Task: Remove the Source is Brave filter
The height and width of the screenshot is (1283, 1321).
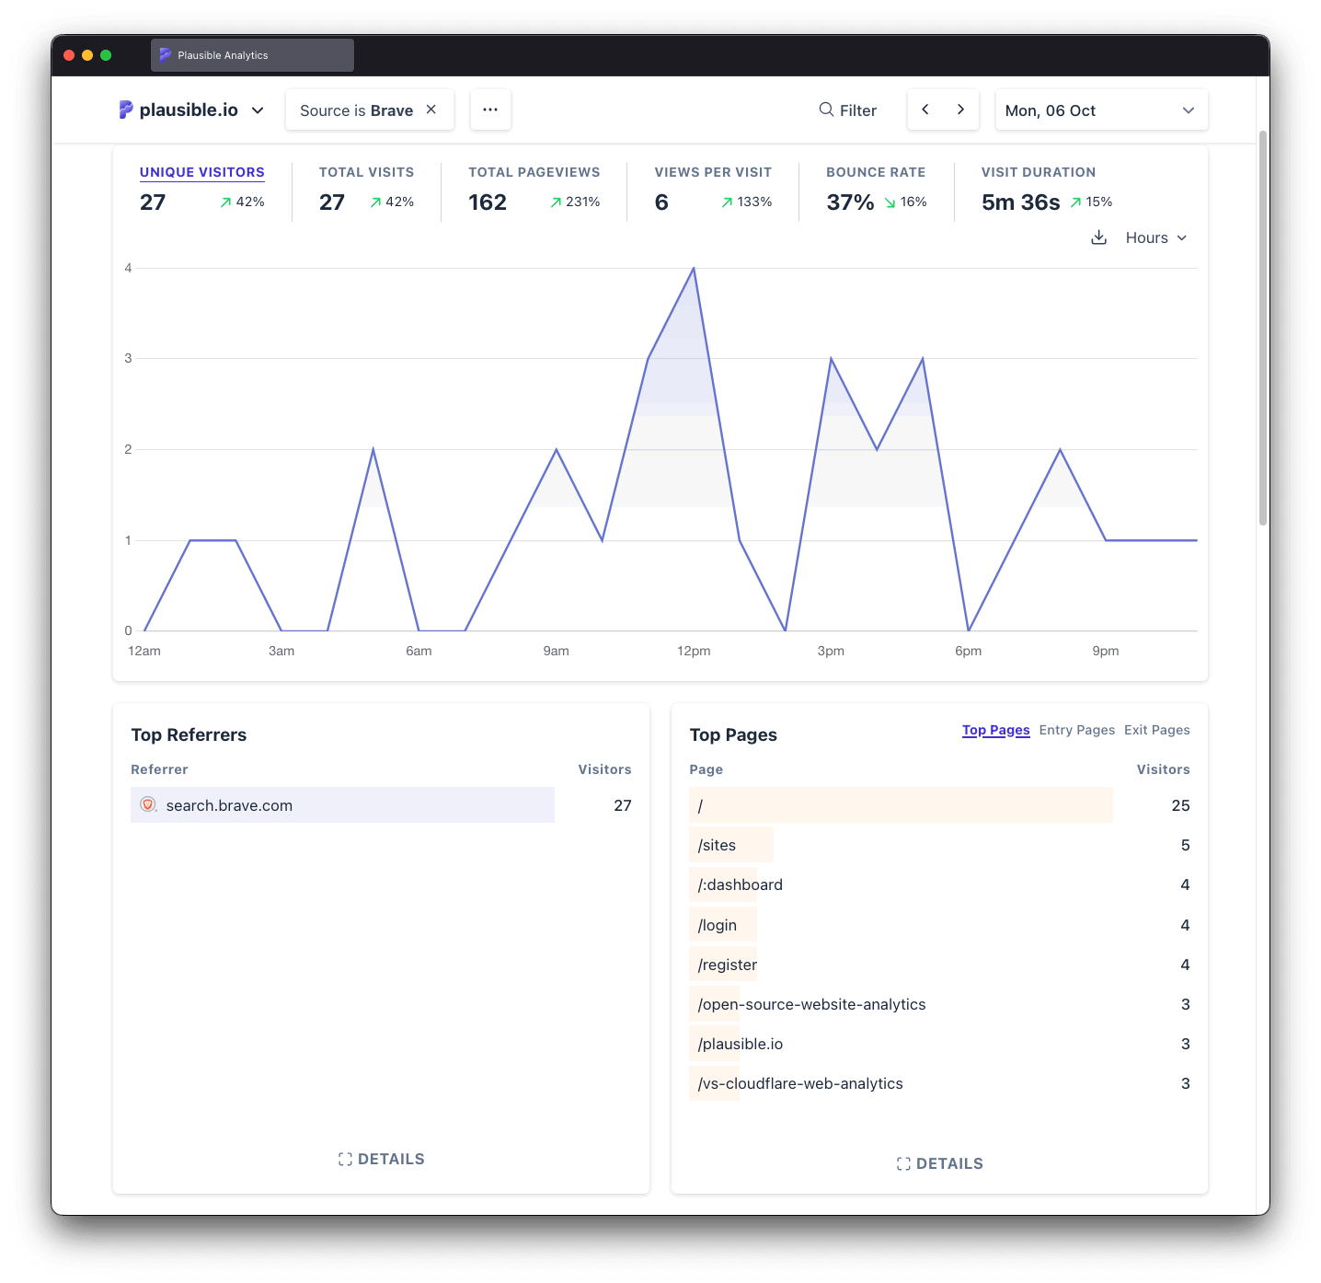Action: click(431, 110)
